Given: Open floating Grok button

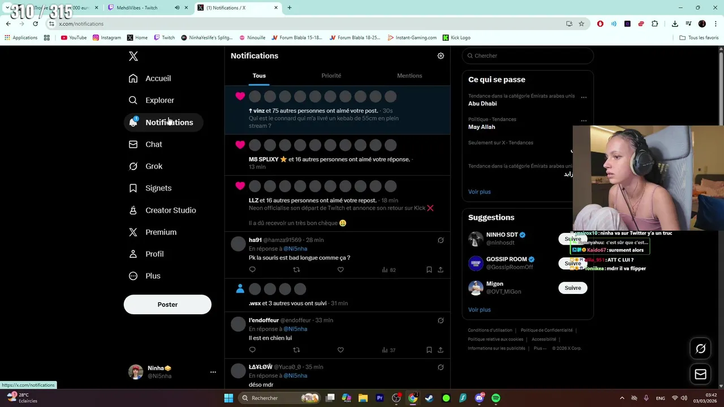Looking at the screenshot, I should click(700, 349).
